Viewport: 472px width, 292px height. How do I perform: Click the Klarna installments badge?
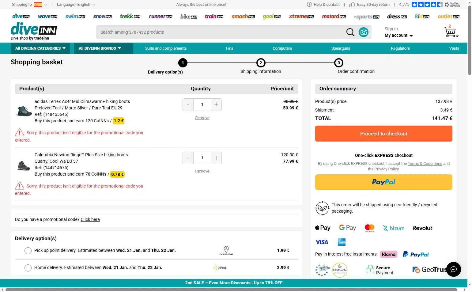[389, 254]
